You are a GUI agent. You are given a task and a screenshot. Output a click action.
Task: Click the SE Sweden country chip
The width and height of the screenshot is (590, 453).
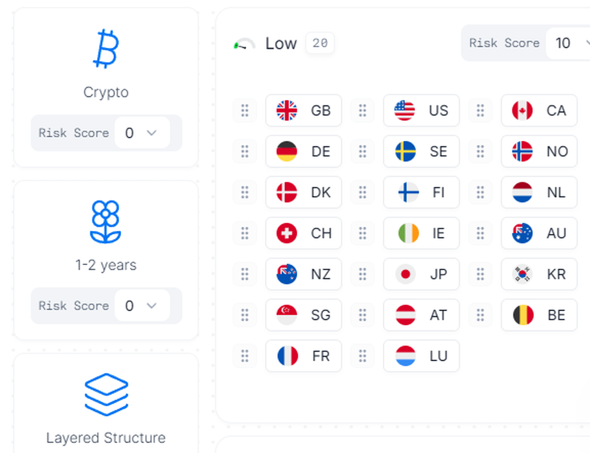[x=421, y=151]
